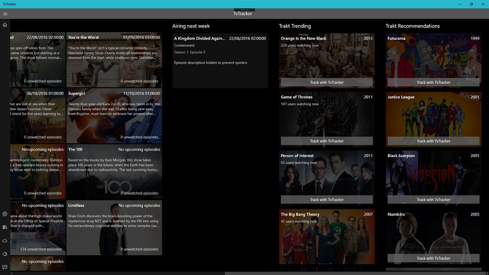
Task: Click the 250 users watching now text
Action: 300,45
